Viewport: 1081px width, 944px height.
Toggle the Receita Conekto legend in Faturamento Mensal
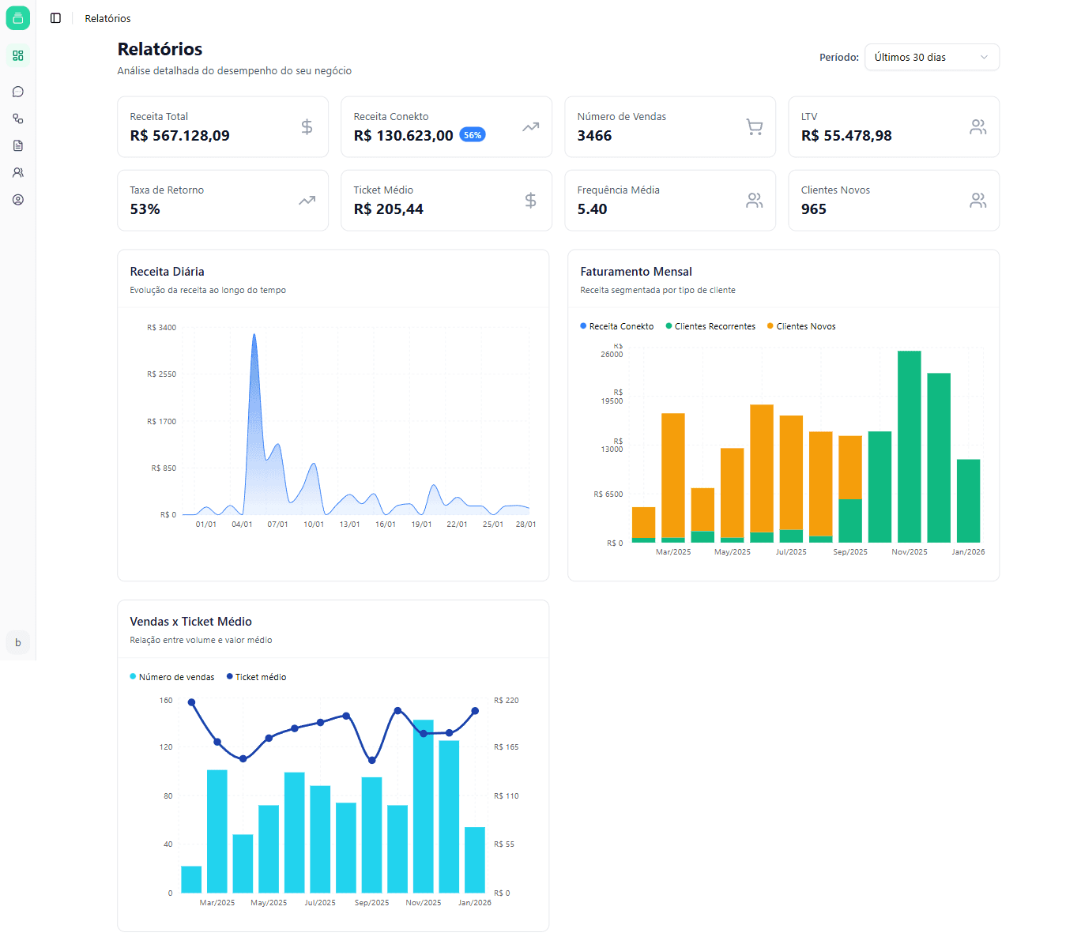(x=616, y=325)
